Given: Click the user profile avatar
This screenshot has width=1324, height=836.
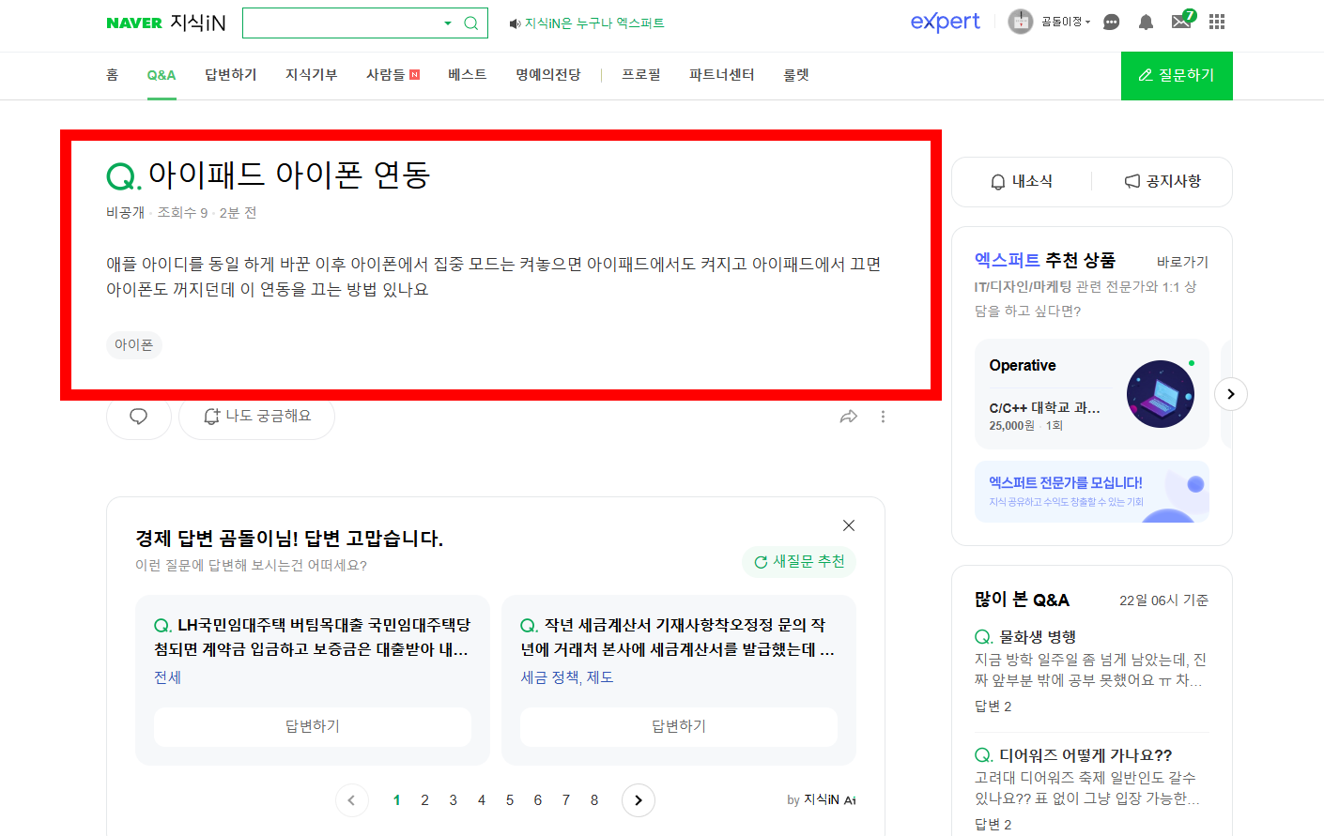Looking at the screenshot, I should [x=1020, y=22].
